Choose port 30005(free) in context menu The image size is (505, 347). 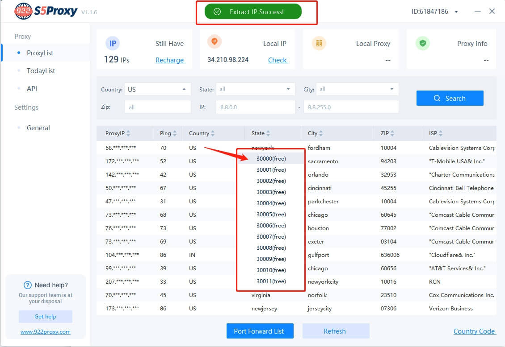(271, 215)
